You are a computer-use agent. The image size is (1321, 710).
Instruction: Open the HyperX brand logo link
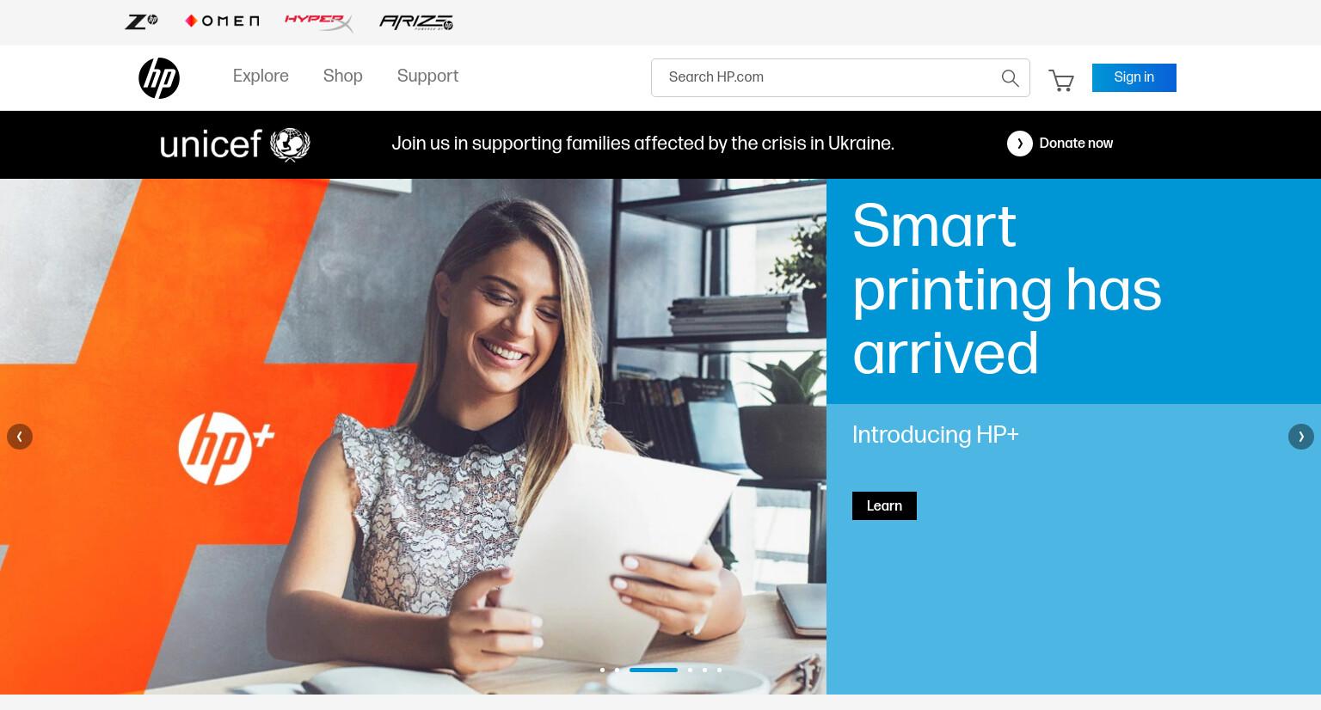[319, 21]
